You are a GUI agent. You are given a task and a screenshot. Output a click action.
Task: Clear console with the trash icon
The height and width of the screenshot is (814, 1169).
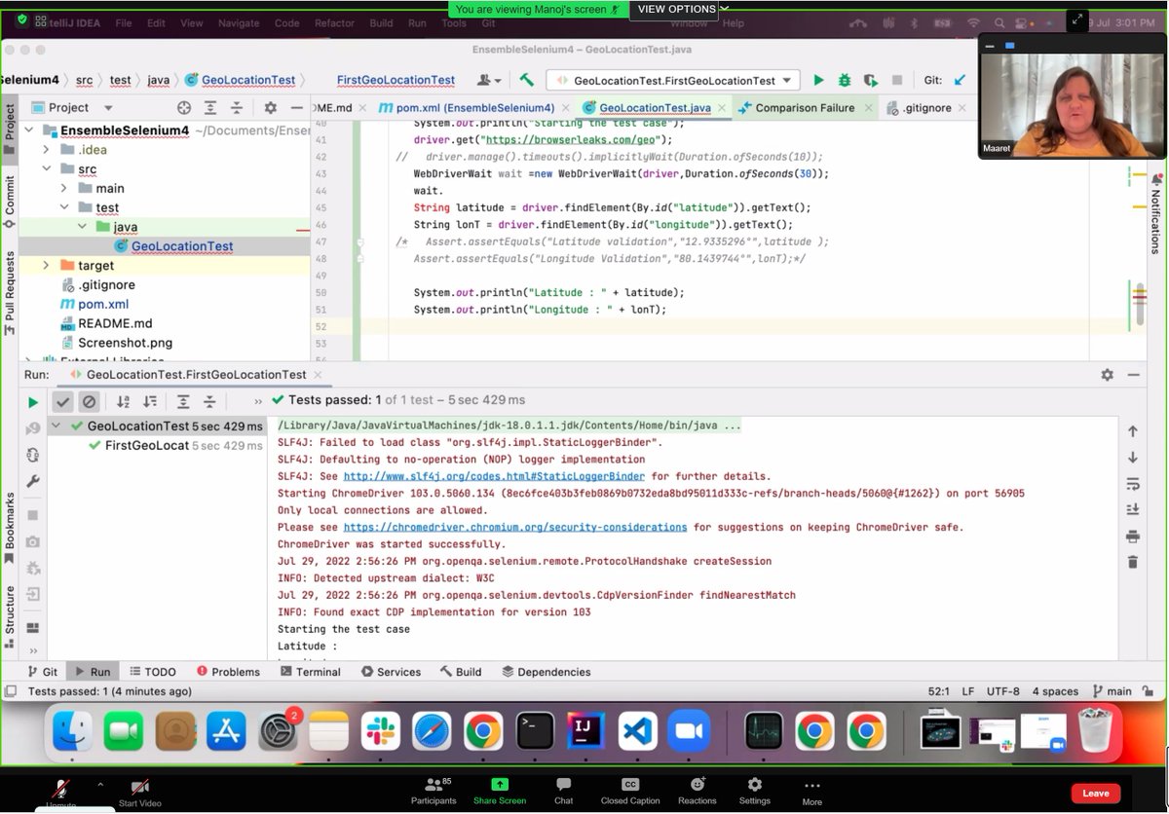point(1132,562)
